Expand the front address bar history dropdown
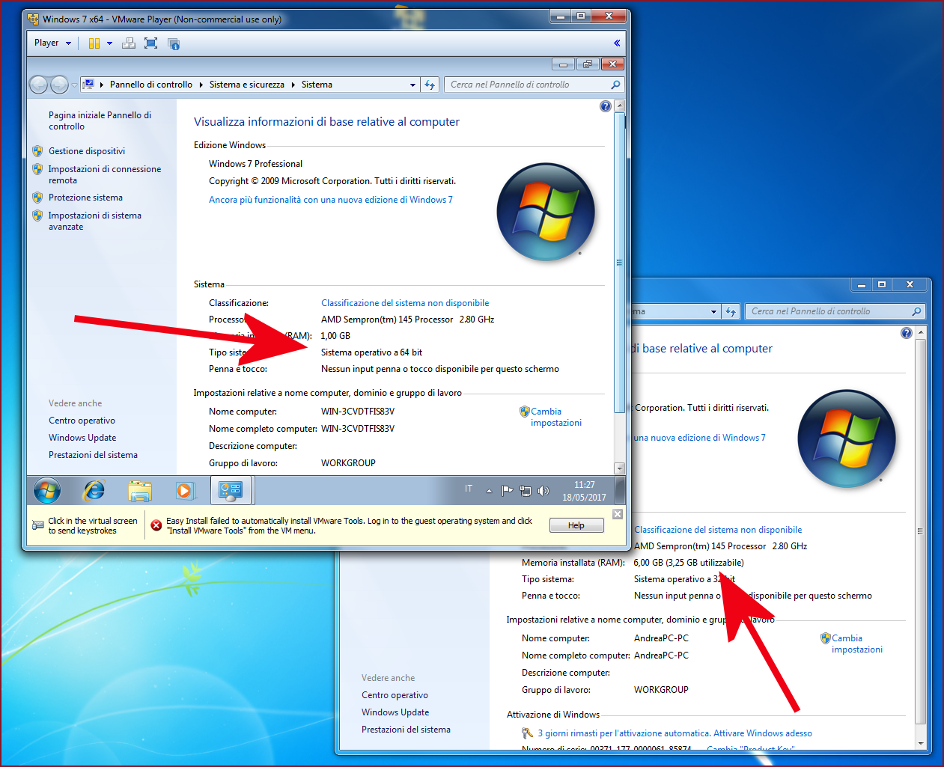Image resolution: width=944 pixels, height=767 pixels. click(412, 85)
